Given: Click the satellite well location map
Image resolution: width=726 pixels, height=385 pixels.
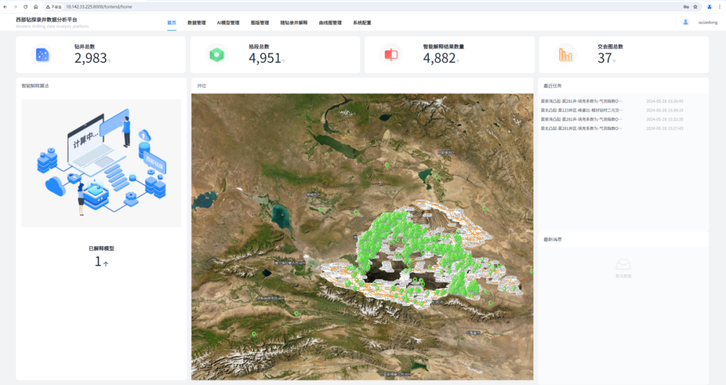Looking at the screenshot, I should 362,237.
